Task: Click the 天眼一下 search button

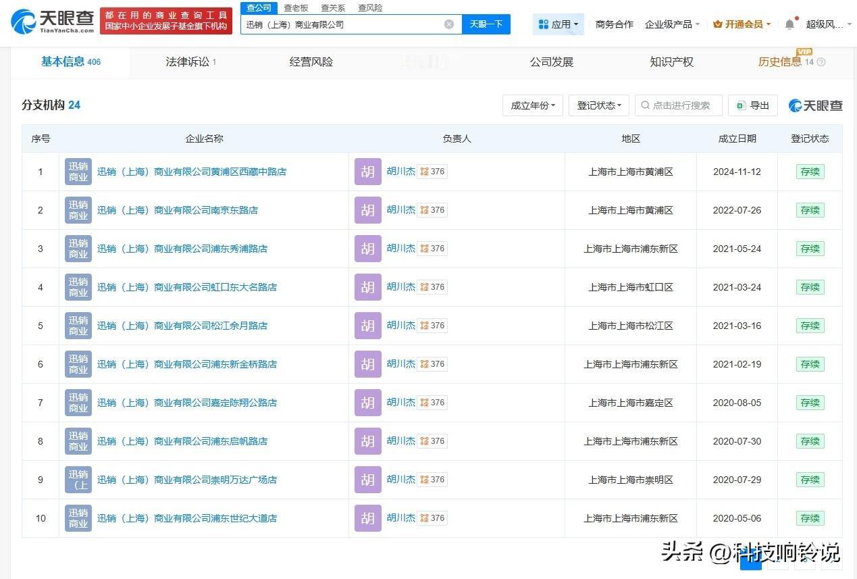Action: tap(486, 24)
